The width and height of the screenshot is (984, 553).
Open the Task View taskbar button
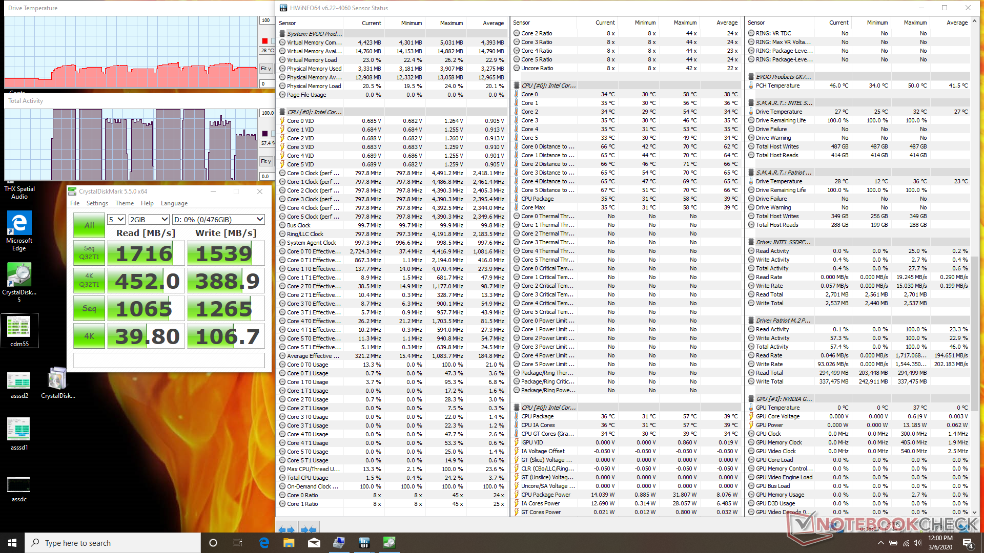(x=237, y=543)
